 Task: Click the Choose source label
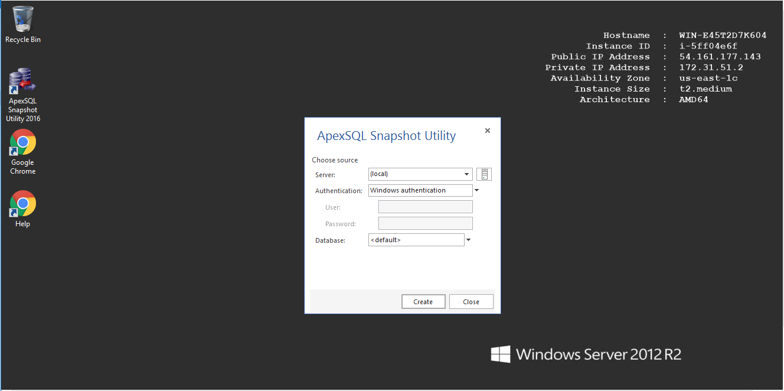coord(335,160)
